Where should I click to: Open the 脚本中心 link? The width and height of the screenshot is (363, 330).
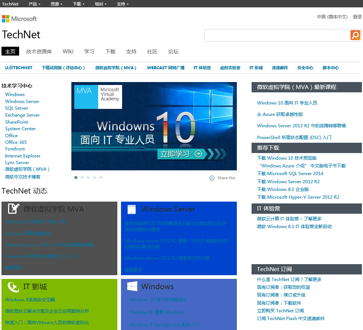(x=331, y=68)
